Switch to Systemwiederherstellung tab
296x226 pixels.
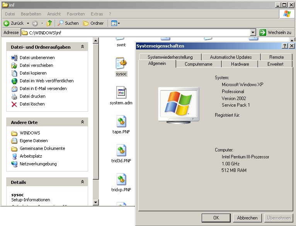coord(170,57)
